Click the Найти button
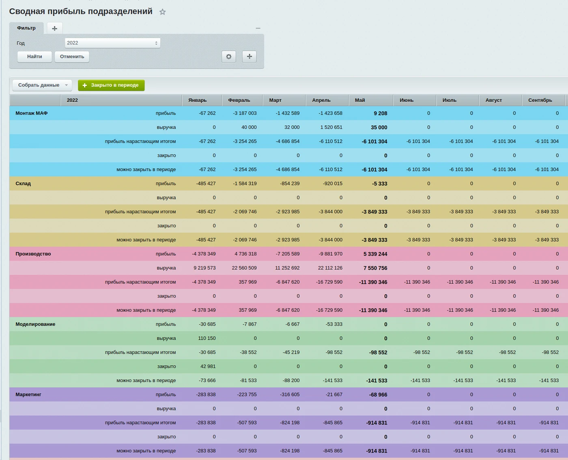 (34, 57)
